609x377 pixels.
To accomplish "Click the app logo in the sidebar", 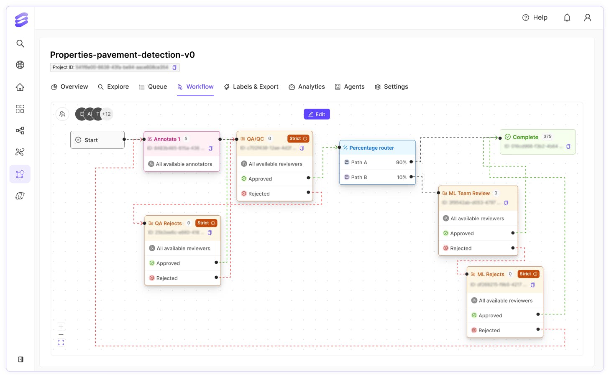I will (21, 20).
